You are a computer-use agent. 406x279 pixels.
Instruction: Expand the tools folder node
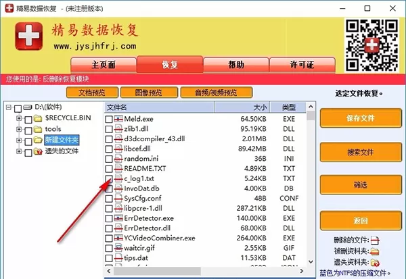click(x=19, y=129)
